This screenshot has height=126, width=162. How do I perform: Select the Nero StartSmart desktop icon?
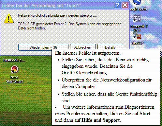[14, 74]
